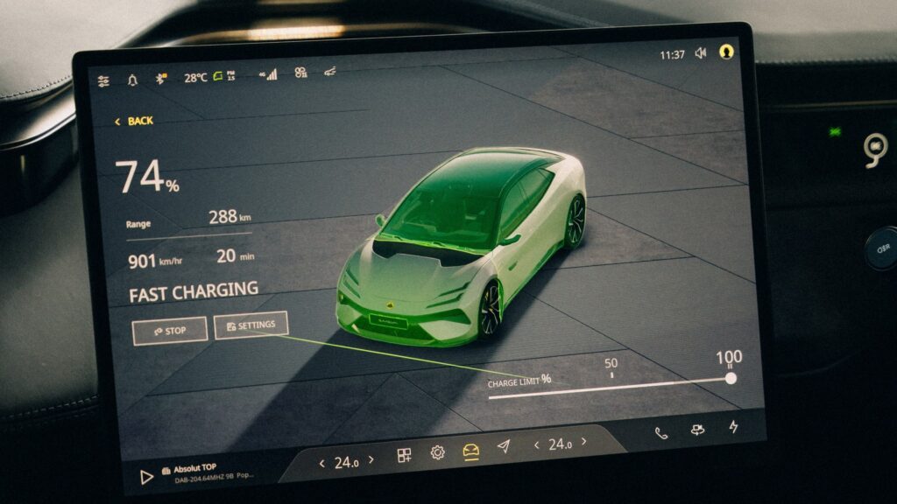Toggle the highlighted vehicle charging view icon
Viewport: 897px width, 504px height.
click(470, 450)
